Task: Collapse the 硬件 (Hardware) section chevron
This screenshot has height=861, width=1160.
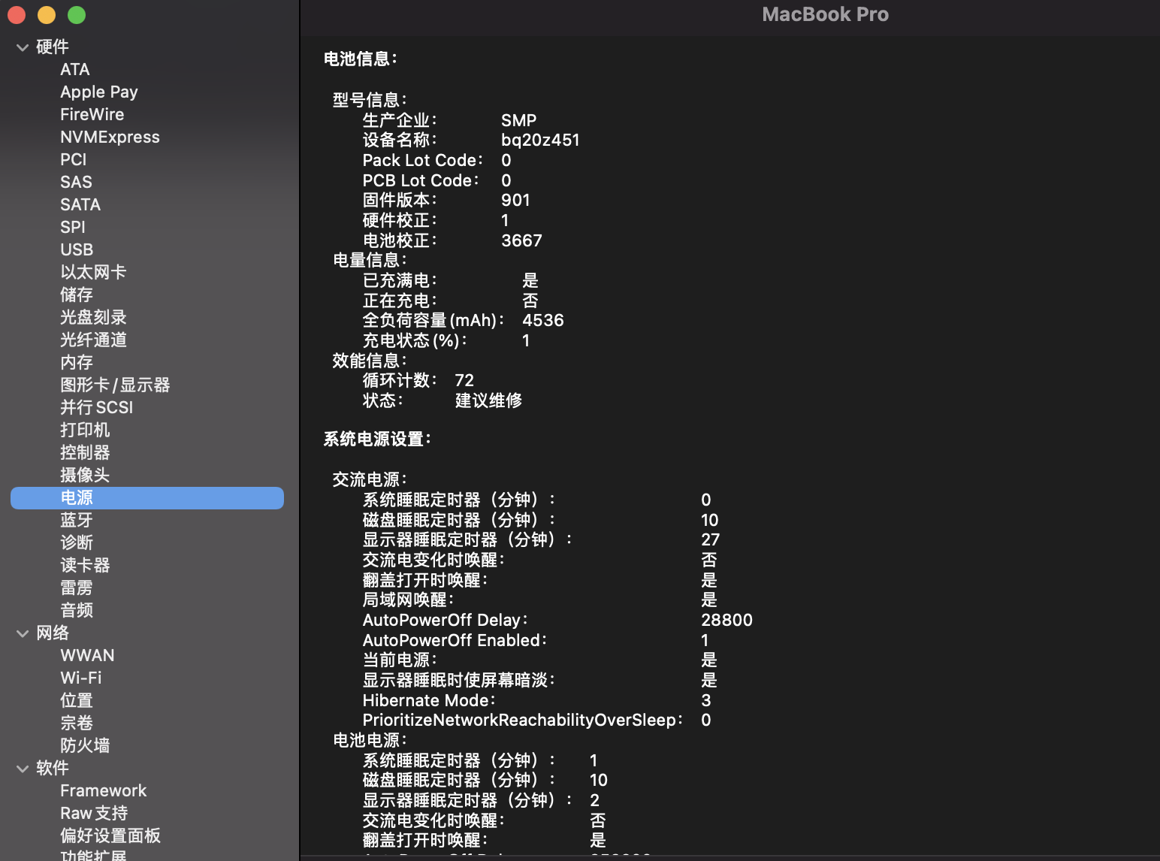Action: pos(23,47)
